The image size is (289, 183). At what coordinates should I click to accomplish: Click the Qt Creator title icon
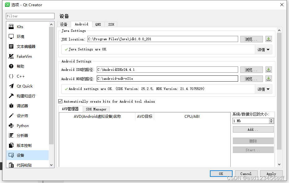7,5
